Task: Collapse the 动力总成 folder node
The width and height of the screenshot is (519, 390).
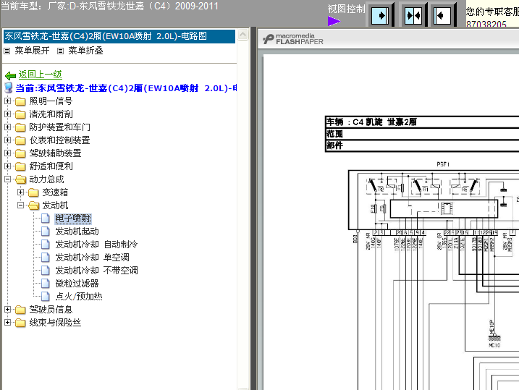Action: tap(8, 179)
